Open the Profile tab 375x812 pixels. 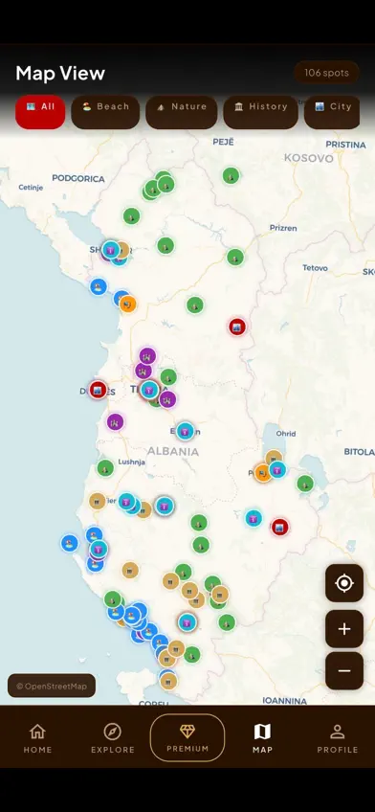pyautogui.click(x=338, y=738)
